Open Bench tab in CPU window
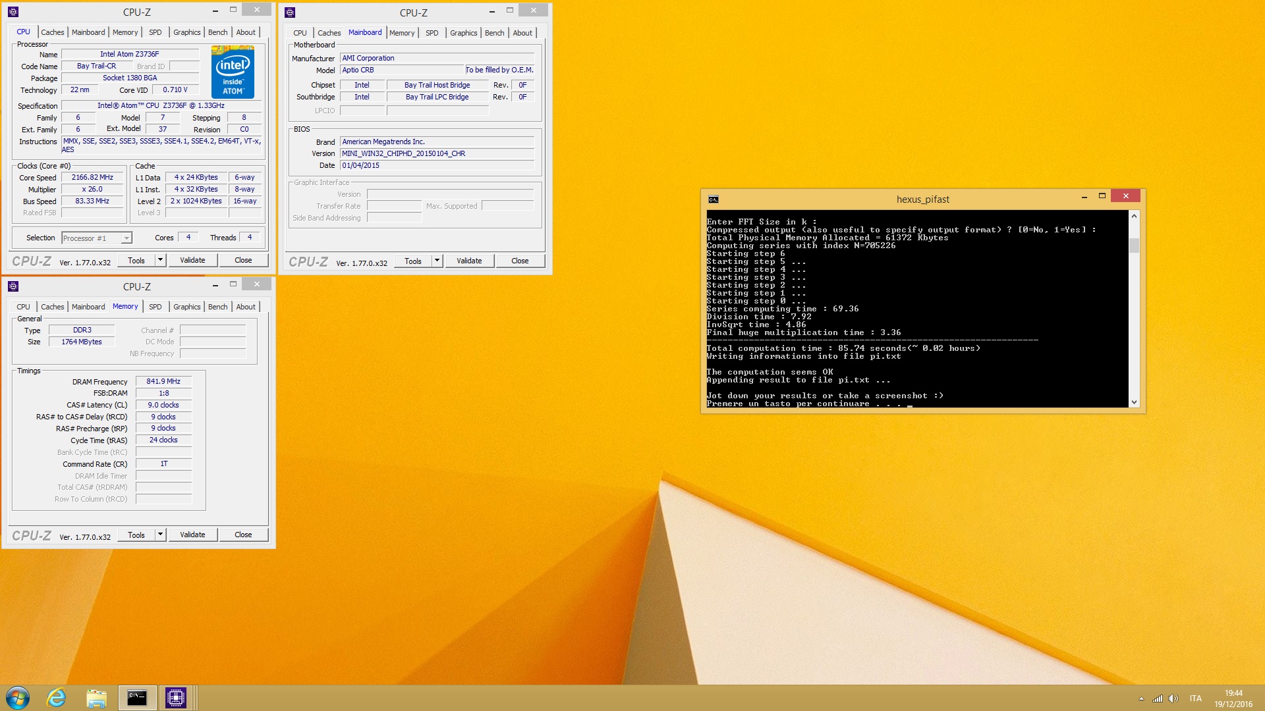This screenshot has width=1265, height=711. 218,32
